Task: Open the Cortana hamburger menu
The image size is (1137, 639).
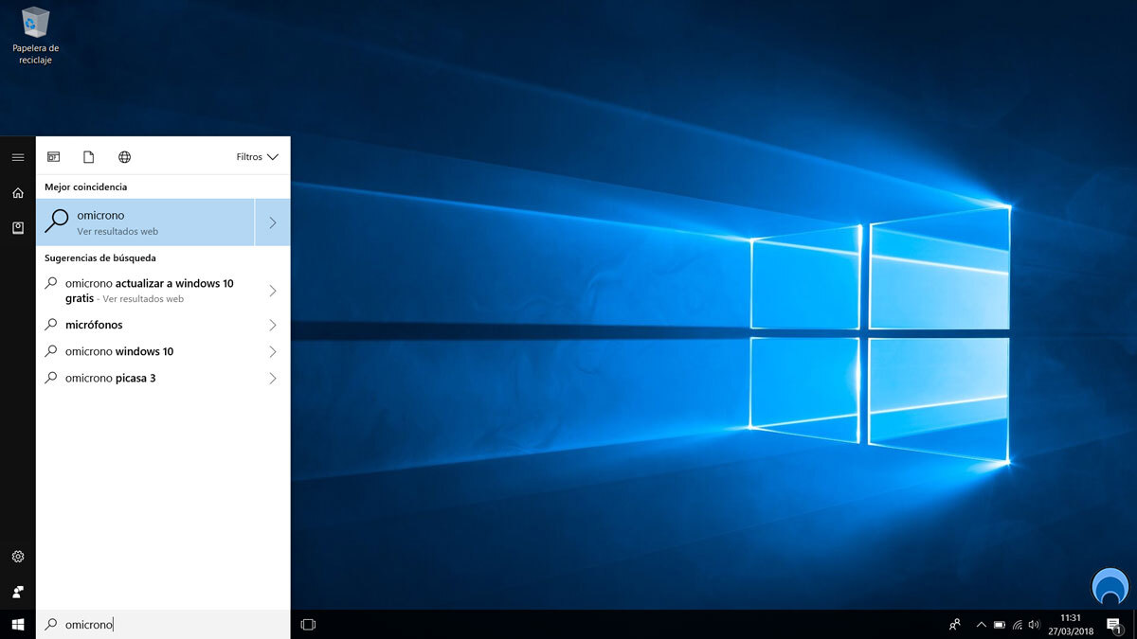Action: coord(17,157)
